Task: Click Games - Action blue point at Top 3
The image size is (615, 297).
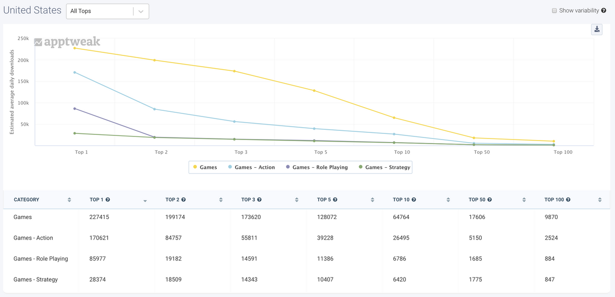Action: [234, 122]
